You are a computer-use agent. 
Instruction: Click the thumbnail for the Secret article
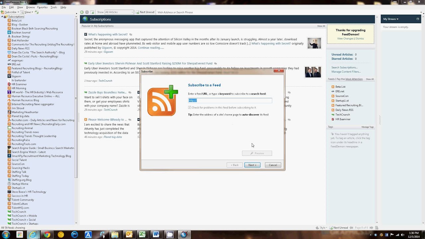tap(314, 43)
